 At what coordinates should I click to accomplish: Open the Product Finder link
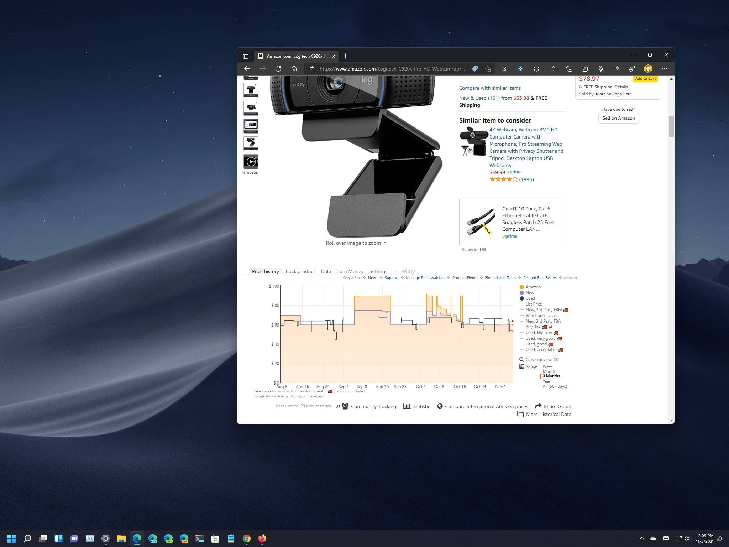click(465, 278)
